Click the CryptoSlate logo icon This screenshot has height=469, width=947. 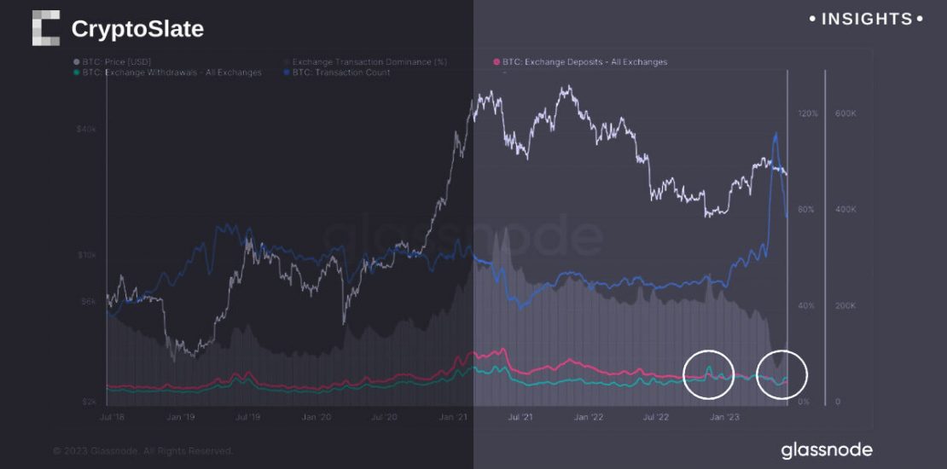(x=45, y=28)
